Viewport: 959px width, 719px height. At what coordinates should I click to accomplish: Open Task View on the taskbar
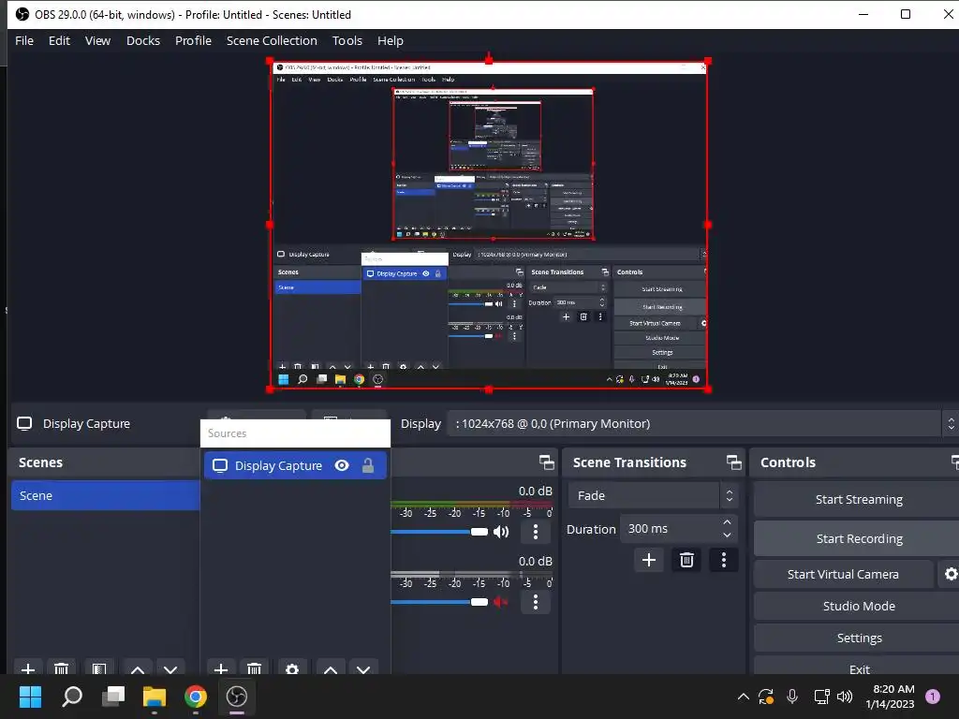(x=113, y=697)
